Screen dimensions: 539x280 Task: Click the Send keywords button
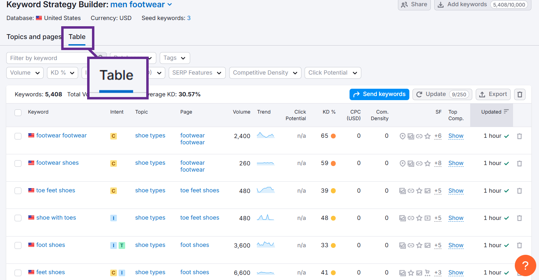[x=379, y=94]
